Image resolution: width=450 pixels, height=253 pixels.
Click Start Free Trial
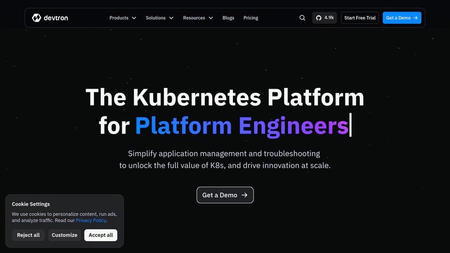point(359,18)
